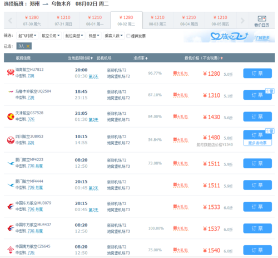The image size is (278, 258).
Task: Book ticket for CZ6645 at ¥1540
Action: [x=257, y=250]
